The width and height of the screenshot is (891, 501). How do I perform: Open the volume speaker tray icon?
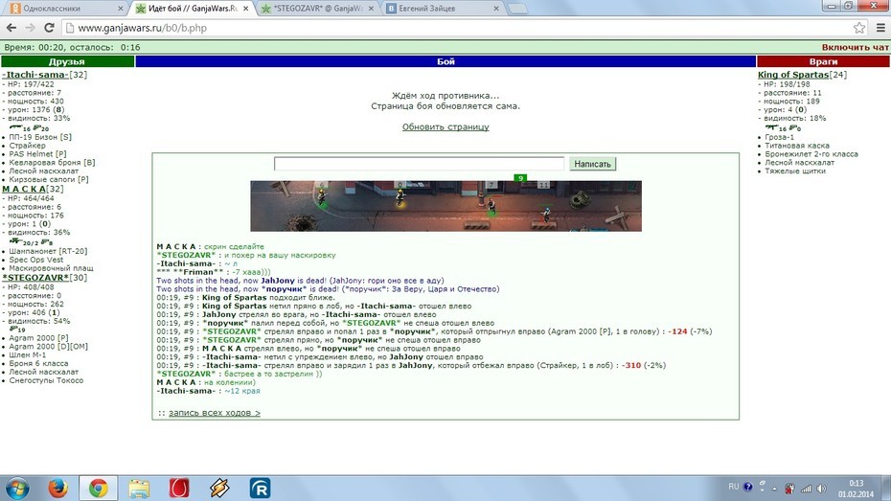click(822, 489)
